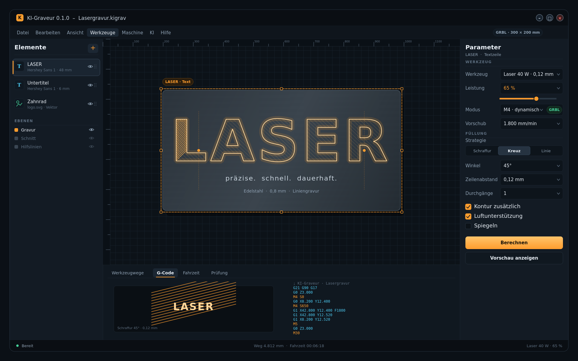
Task: Hide the Untertitel element with its eye icon
Action: pos(90,85)
